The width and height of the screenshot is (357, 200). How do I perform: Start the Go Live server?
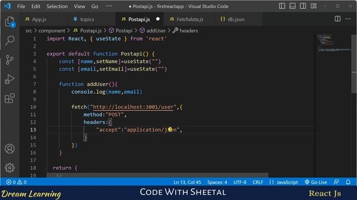tap(316, 182)
